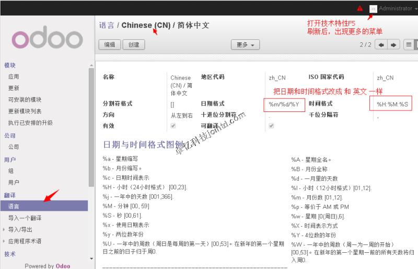
Task: Expand the 应用程序术语 sidebar section
Action: (25, 241)
